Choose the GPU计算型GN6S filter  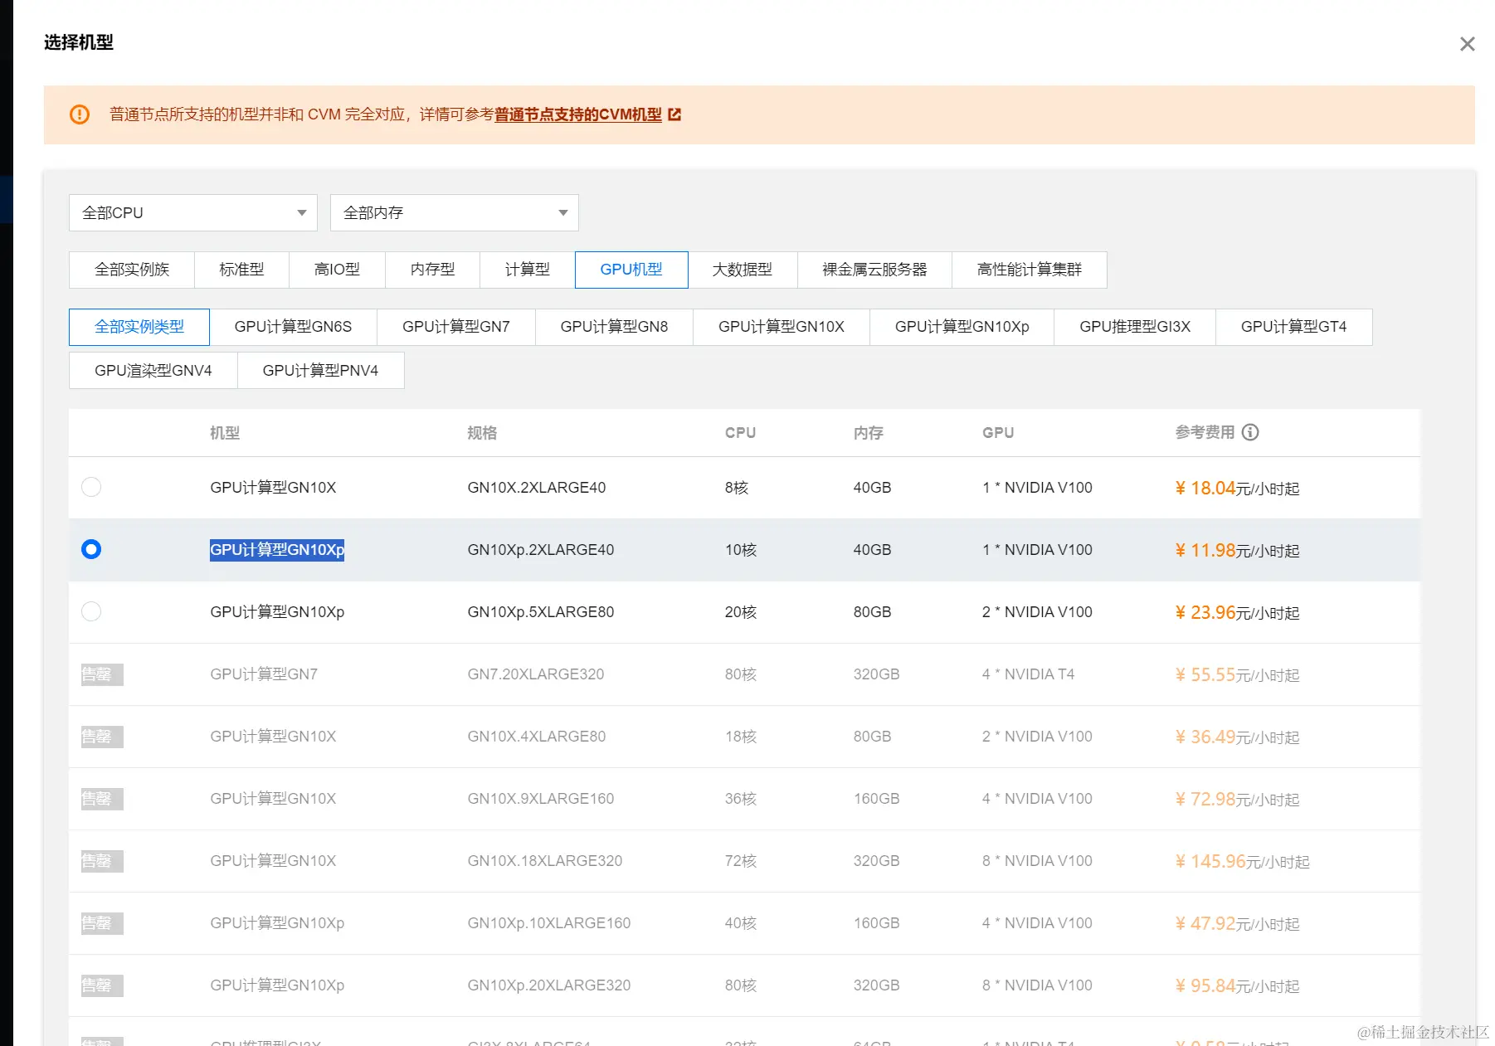click(293, 327)
